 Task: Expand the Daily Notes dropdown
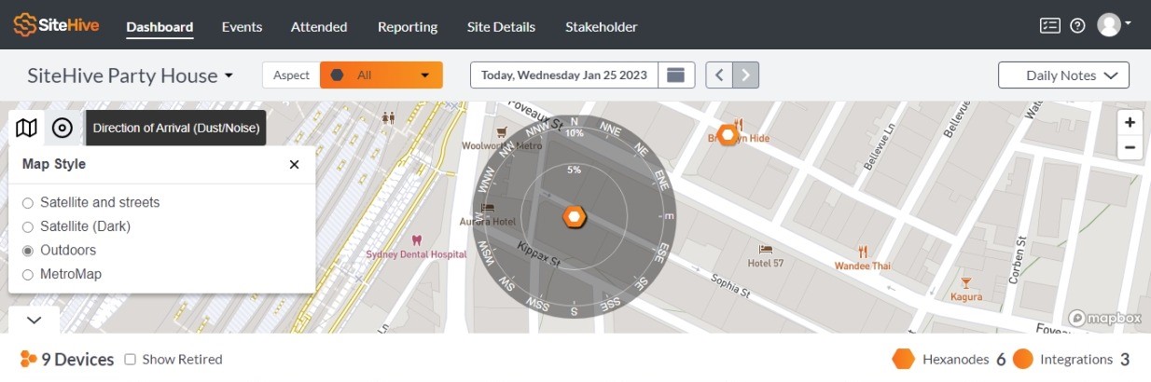click(1063, 75)
